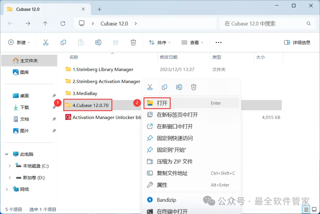This screenshot has height=214, width=320.
Task: Choose 在新窗口中打开 in the context menu
Action: [191, 126]
